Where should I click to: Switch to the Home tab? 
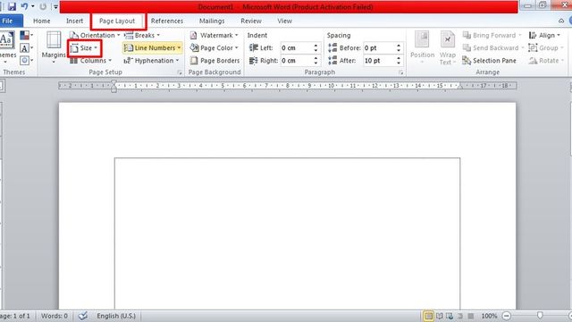click(42, 21)
